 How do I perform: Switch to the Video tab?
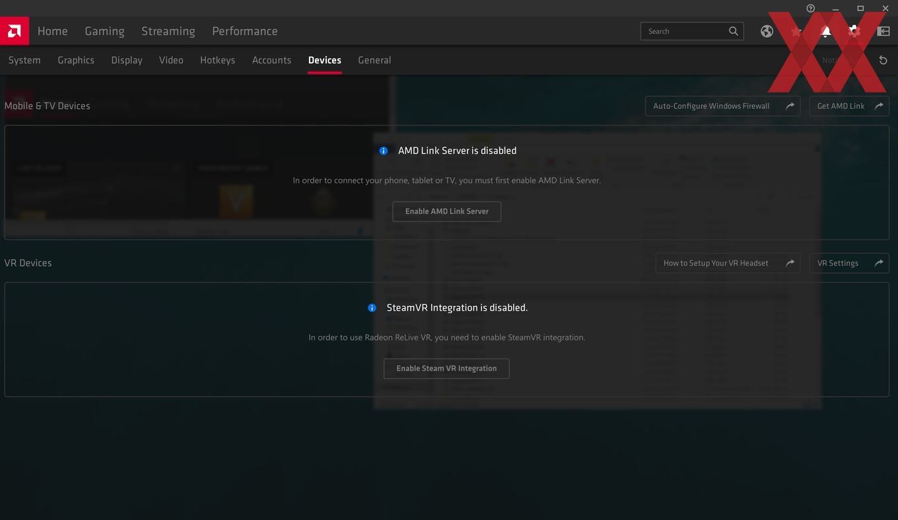171,60
